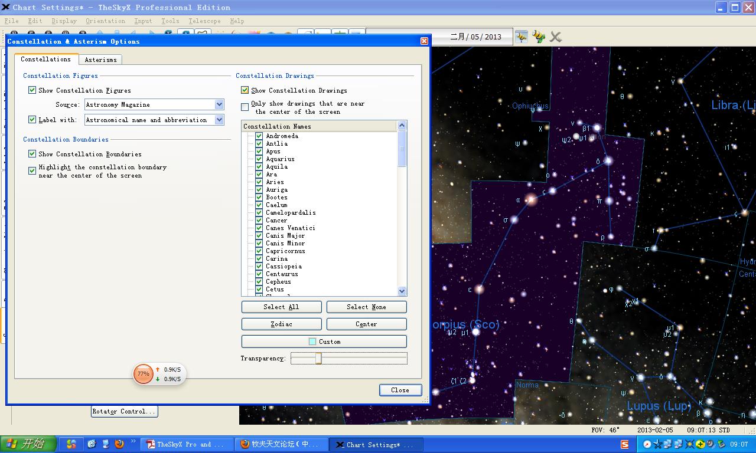Image resolution: width=756 pixels, height=453 pixels.
Task: Close the Constellation & Asterism Options dialog with X
Action: pyautogui.click(x=424, y=41)
